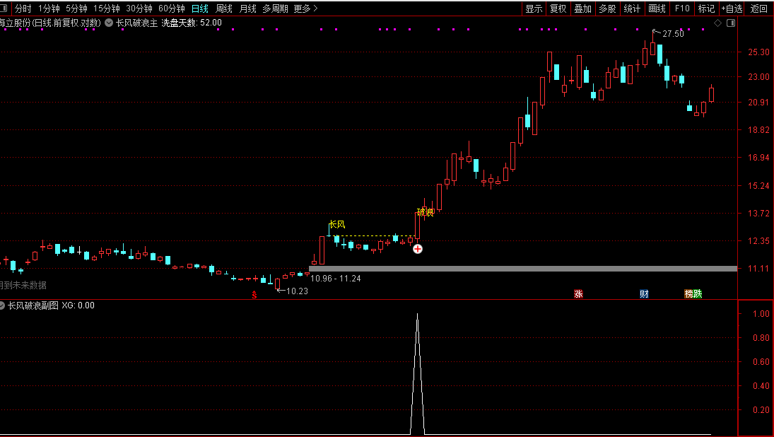The width and height of the screenshot is (774, 437).
Task: Open the 更多 periods menu
Action: click(305, 8)
